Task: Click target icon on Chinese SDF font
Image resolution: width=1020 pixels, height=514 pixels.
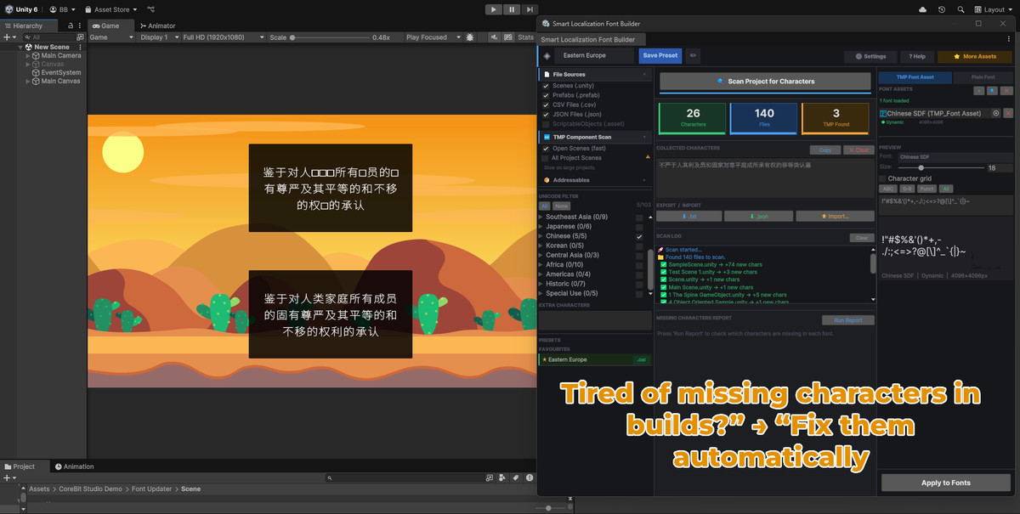Action: [x=995, y=113]
